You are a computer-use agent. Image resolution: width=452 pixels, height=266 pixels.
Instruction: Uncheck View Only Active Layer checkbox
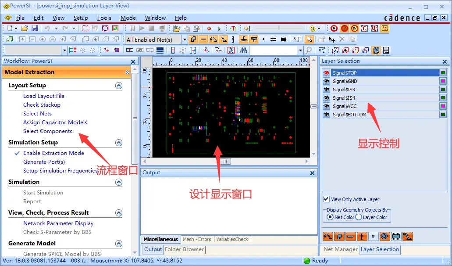pyautogui.click(x=326, y=199)
